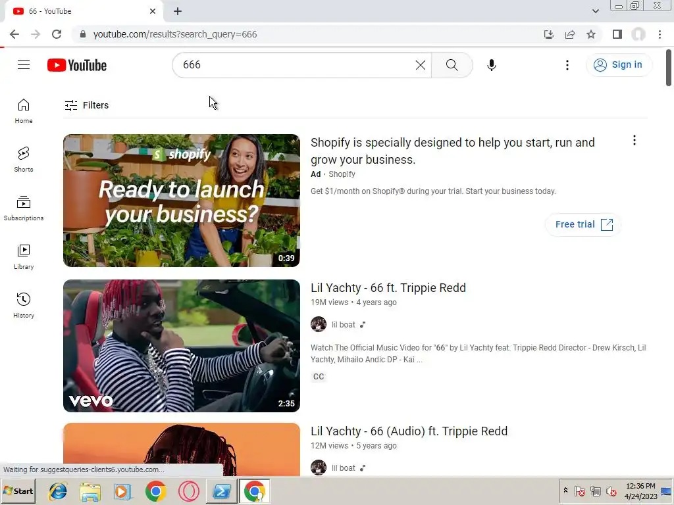Go to Home in the sidebar
Screen dimensions: 674x505
click(x=24, y=111)
